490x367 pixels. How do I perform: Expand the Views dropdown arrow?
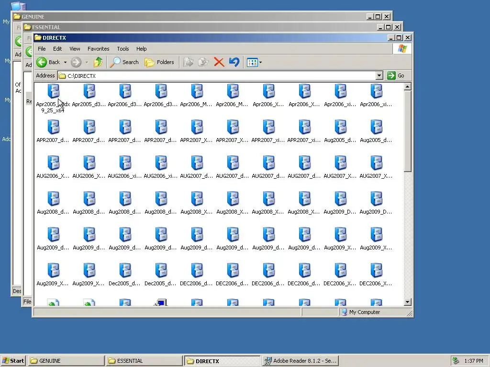(261, 63)
